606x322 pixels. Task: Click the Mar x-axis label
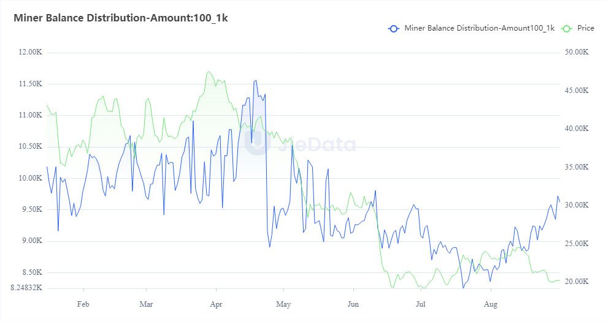coord(146,304)
